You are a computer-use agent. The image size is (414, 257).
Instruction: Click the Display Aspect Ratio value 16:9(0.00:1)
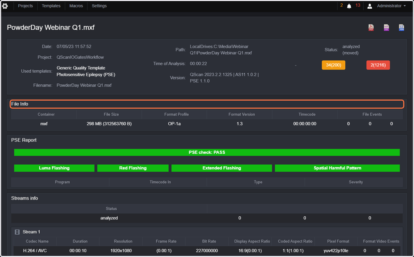[x=250, y=251]
